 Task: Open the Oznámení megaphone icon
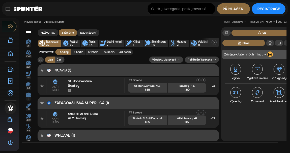click(257, 93)
